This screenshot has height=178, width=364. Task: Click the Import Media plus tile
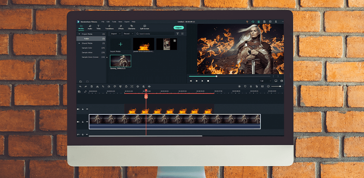point(121,44)
